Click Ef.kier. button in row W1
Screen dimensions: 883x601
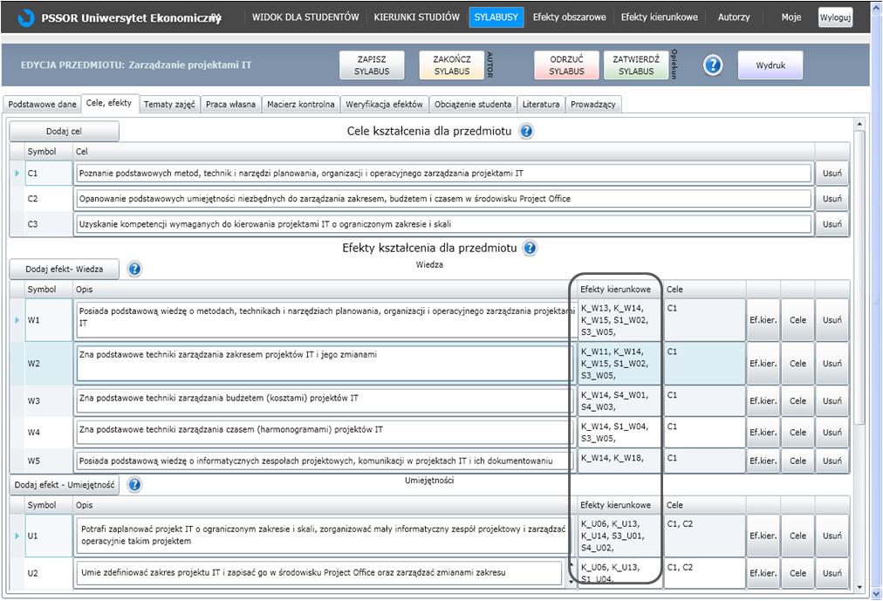point(763,319)
